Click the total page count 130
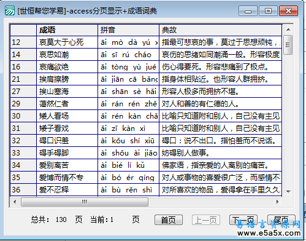Image resolution: width=306 pixels, height=241 pixels. [61, 219]
